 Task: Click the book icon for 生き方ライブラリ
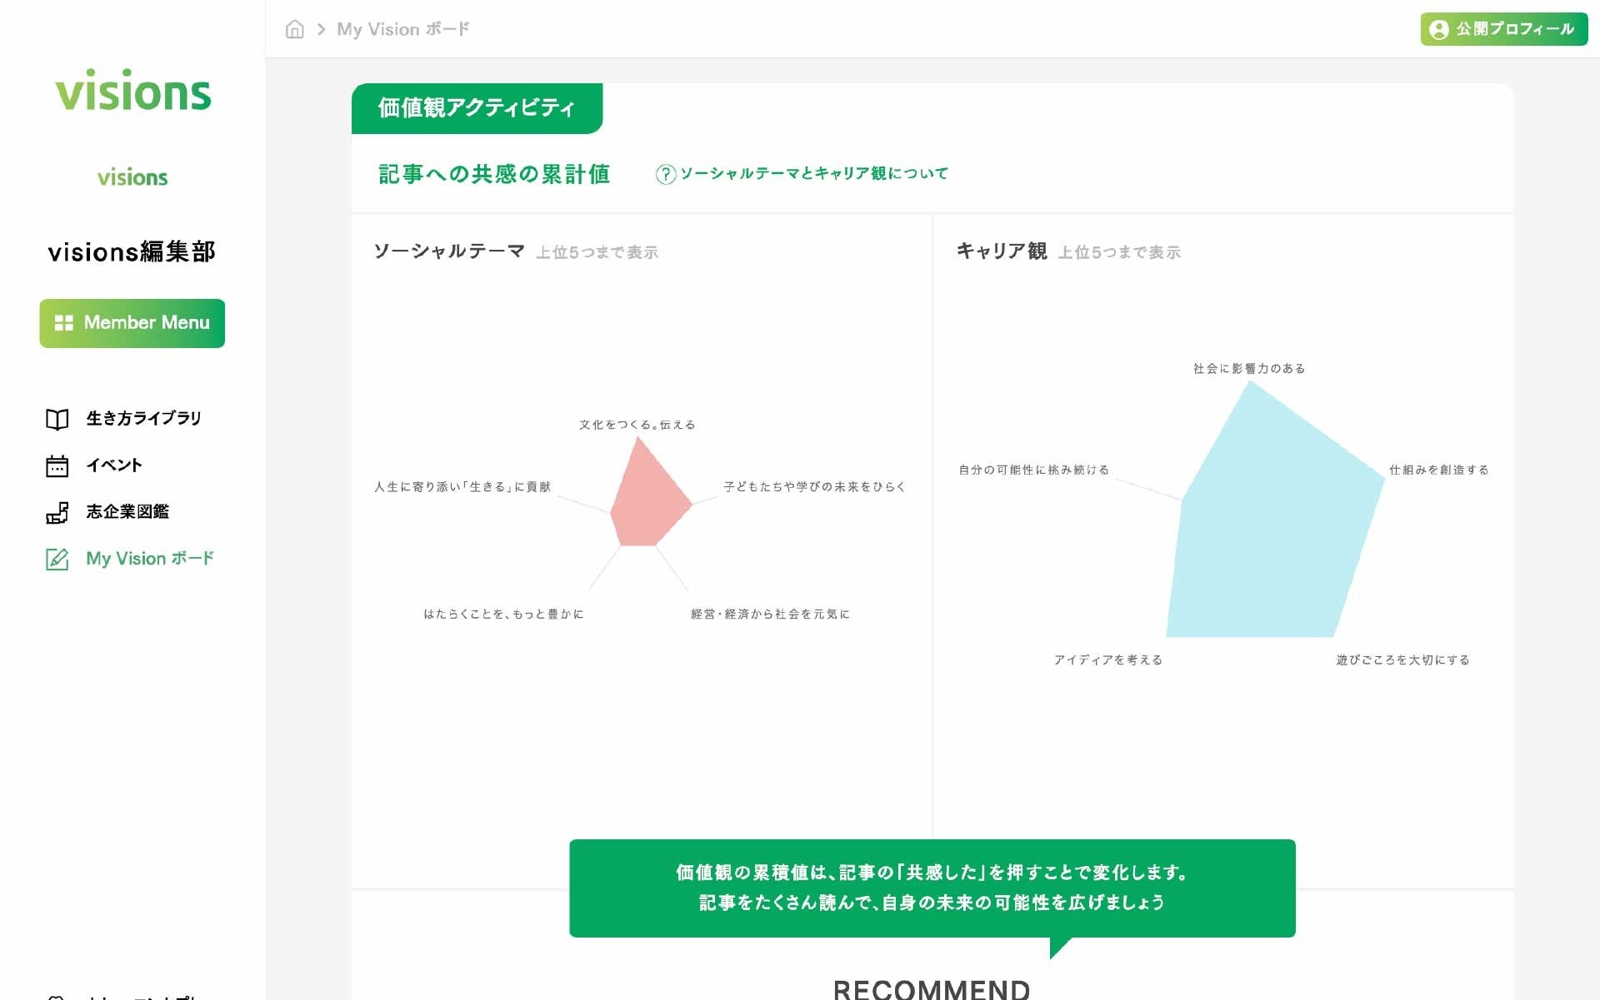57,419
